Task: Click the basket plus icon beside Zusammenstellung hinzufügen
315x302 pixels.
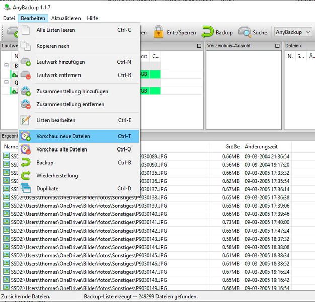Action: tap(26, 91)
